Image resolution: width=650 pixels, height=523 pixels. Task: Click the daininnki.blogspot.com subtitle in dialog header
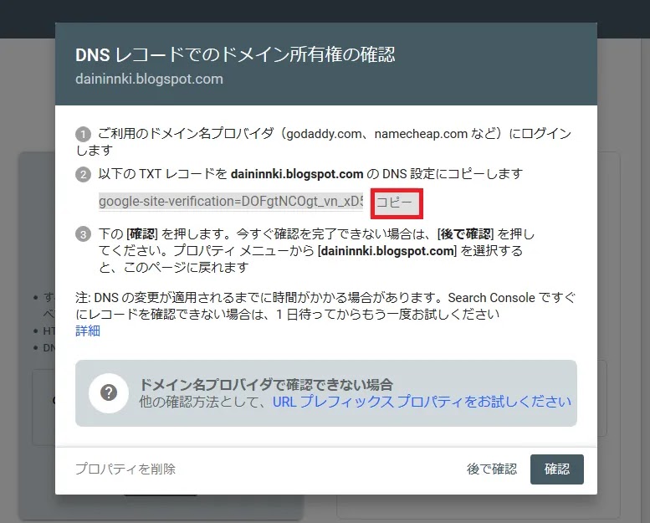[149, 79]
